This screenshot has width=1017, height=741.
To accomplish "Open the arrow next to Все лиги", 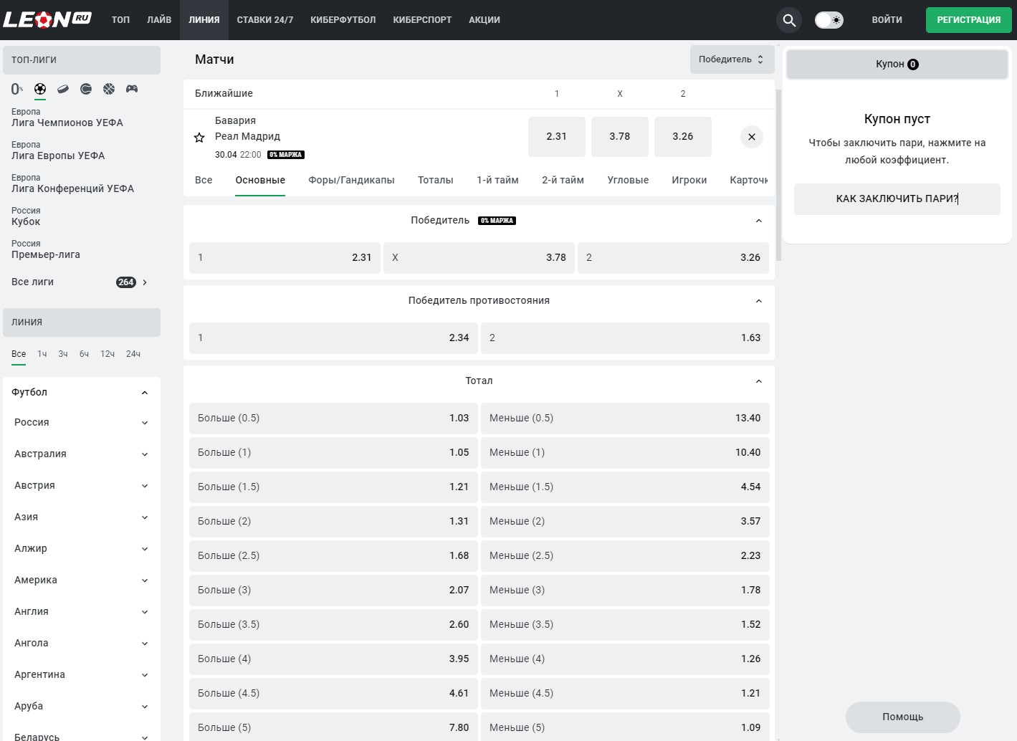I will click(145, 282).
